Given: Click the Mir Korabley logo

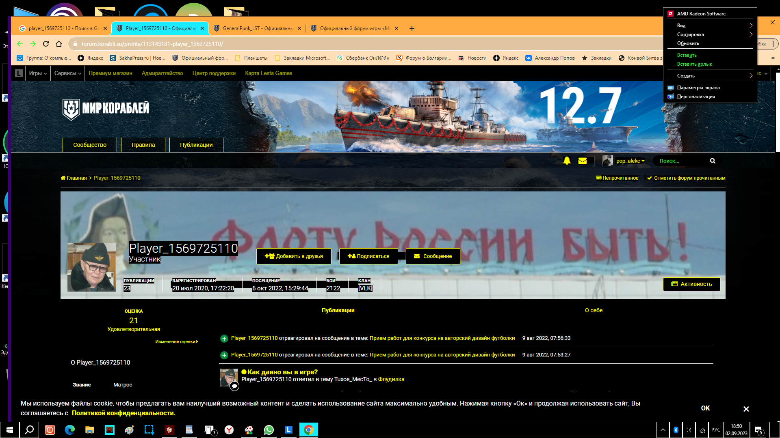Looking at the screenshot, I should coord(106,109).
